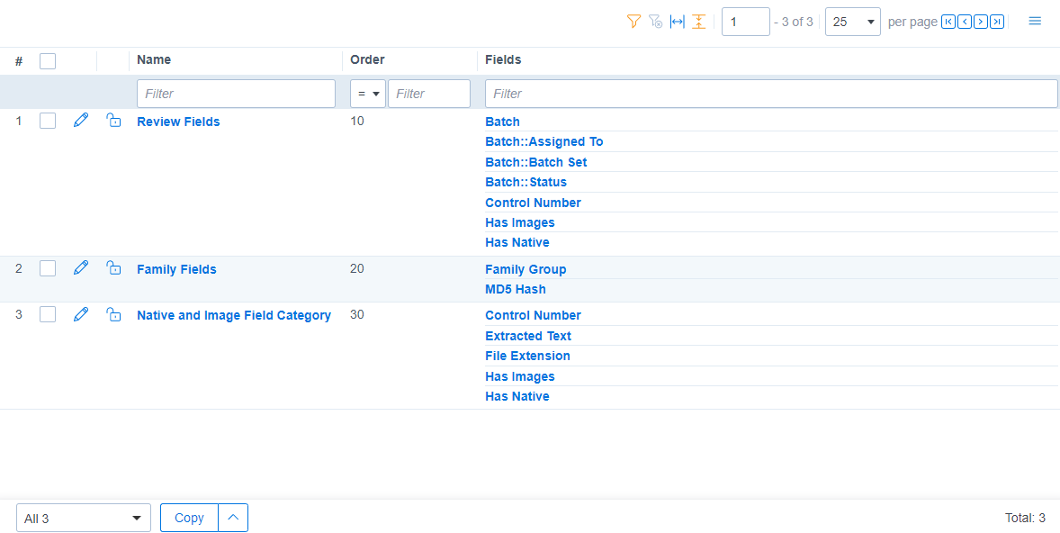This screenshot has height=533, width=1060.
Task: Click order value 10
Action: 357,121
